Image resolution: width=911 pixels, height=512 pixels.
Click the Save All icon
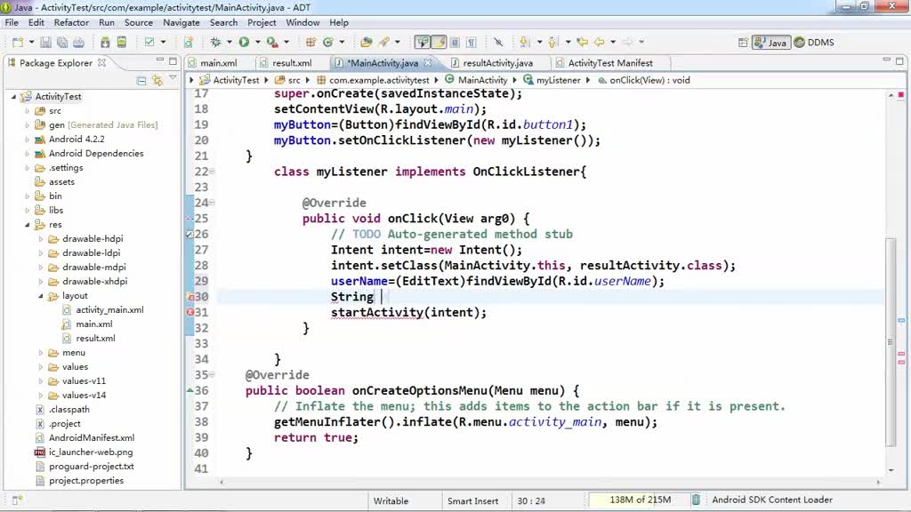(x=62, y=43)
